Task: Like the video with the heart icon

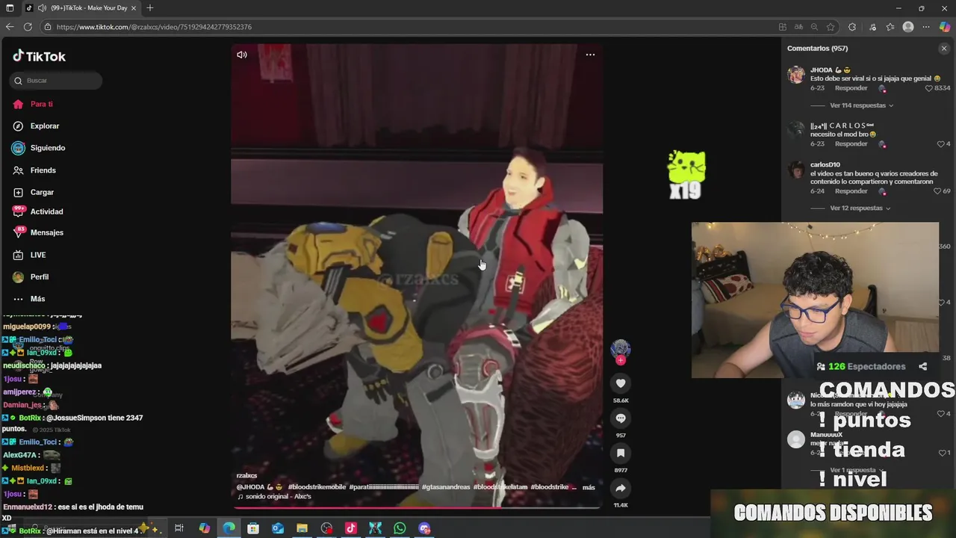Action: coord(621,383)
